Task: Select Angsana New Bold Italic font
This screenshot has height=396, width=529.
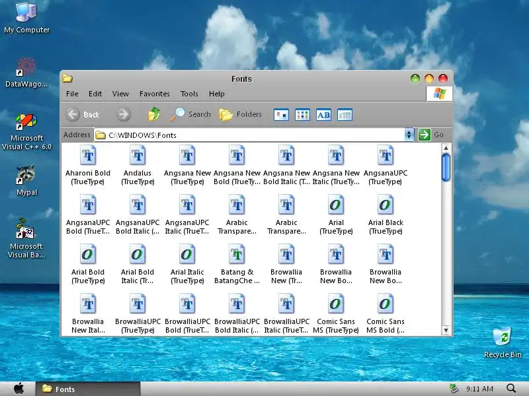Action: pos(286,166)
